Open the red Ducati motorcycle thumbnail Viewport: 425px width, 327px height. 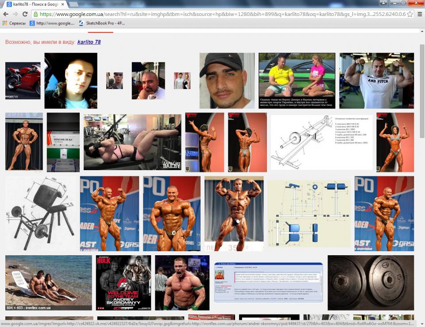(x=23, y=80)
